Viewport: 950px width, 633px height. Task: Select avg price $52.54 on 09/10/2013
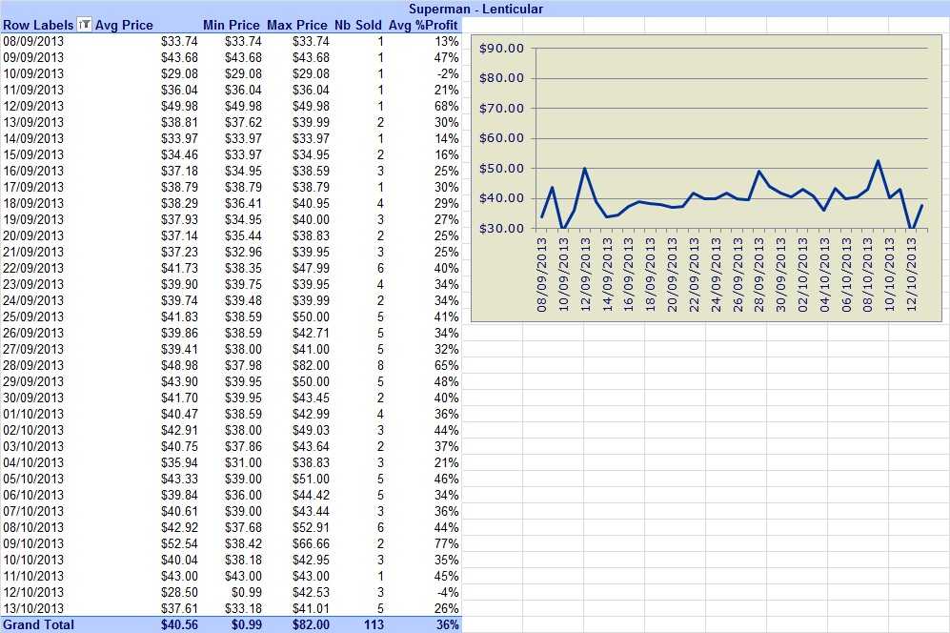pyautogui.click(x=179, y=544)
